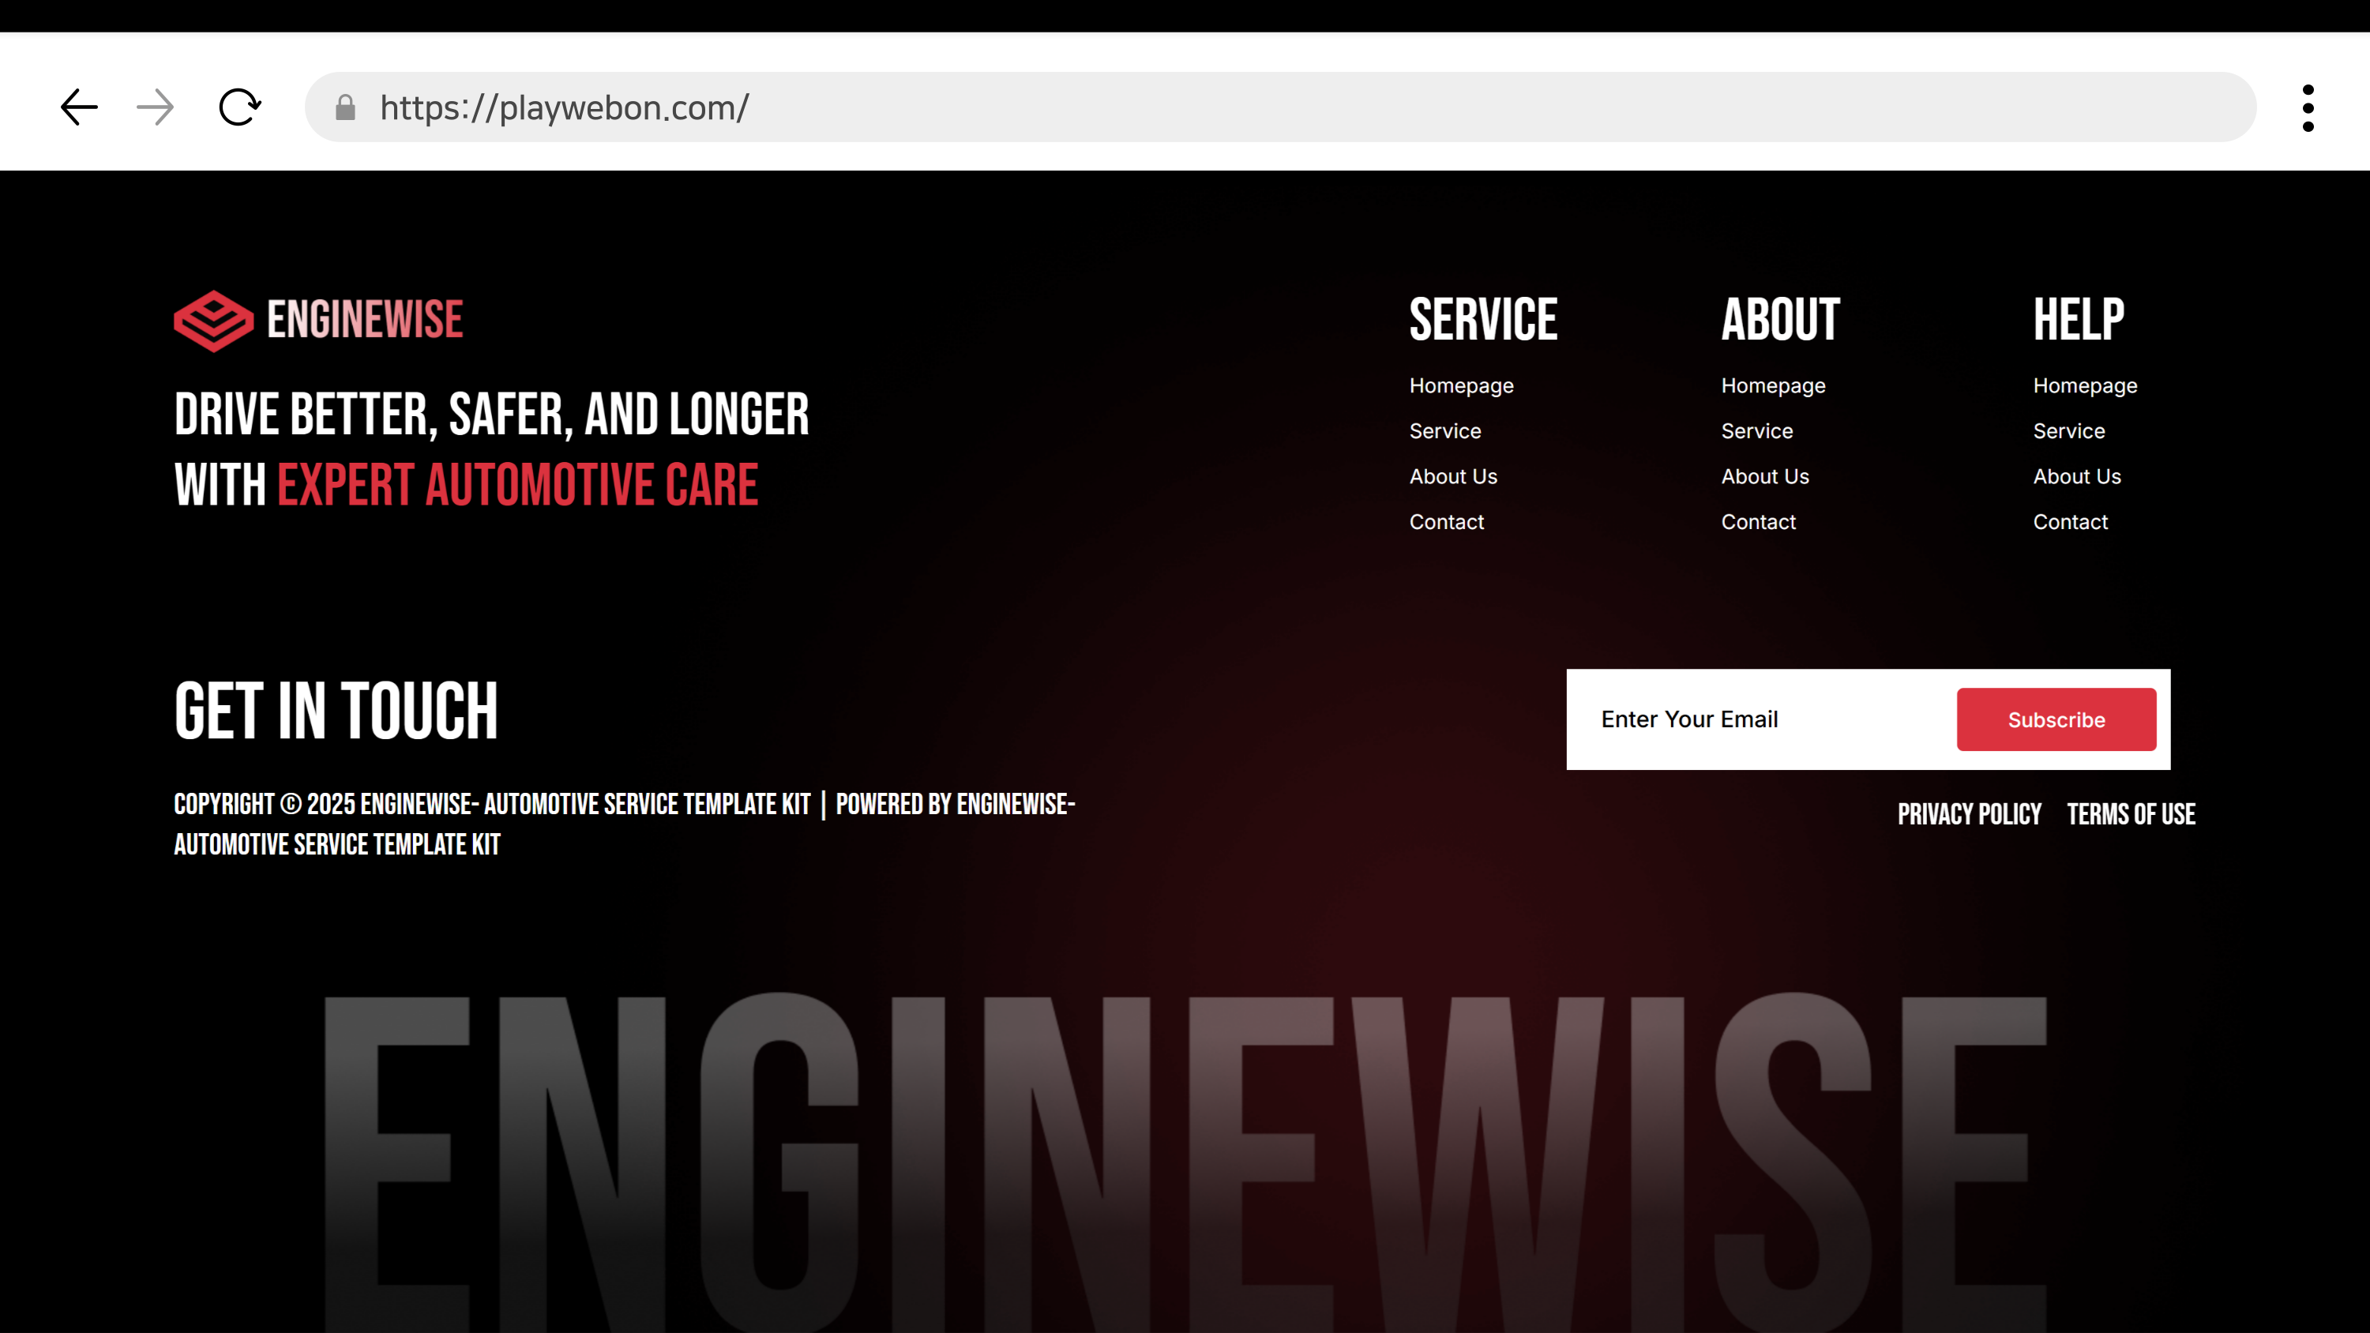Click the address bar URL field
The width and height of the screenshot is (2370, 1333).
point(1288,107)
